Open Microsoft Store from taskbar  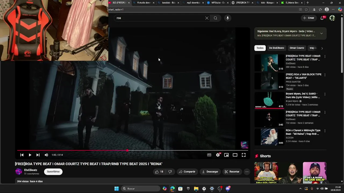[x=180, y=189]
